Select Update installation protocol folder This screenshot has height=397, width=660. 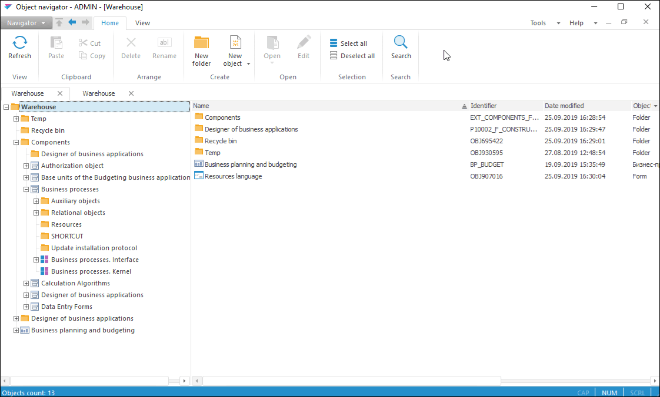click(x=94, y=248)
